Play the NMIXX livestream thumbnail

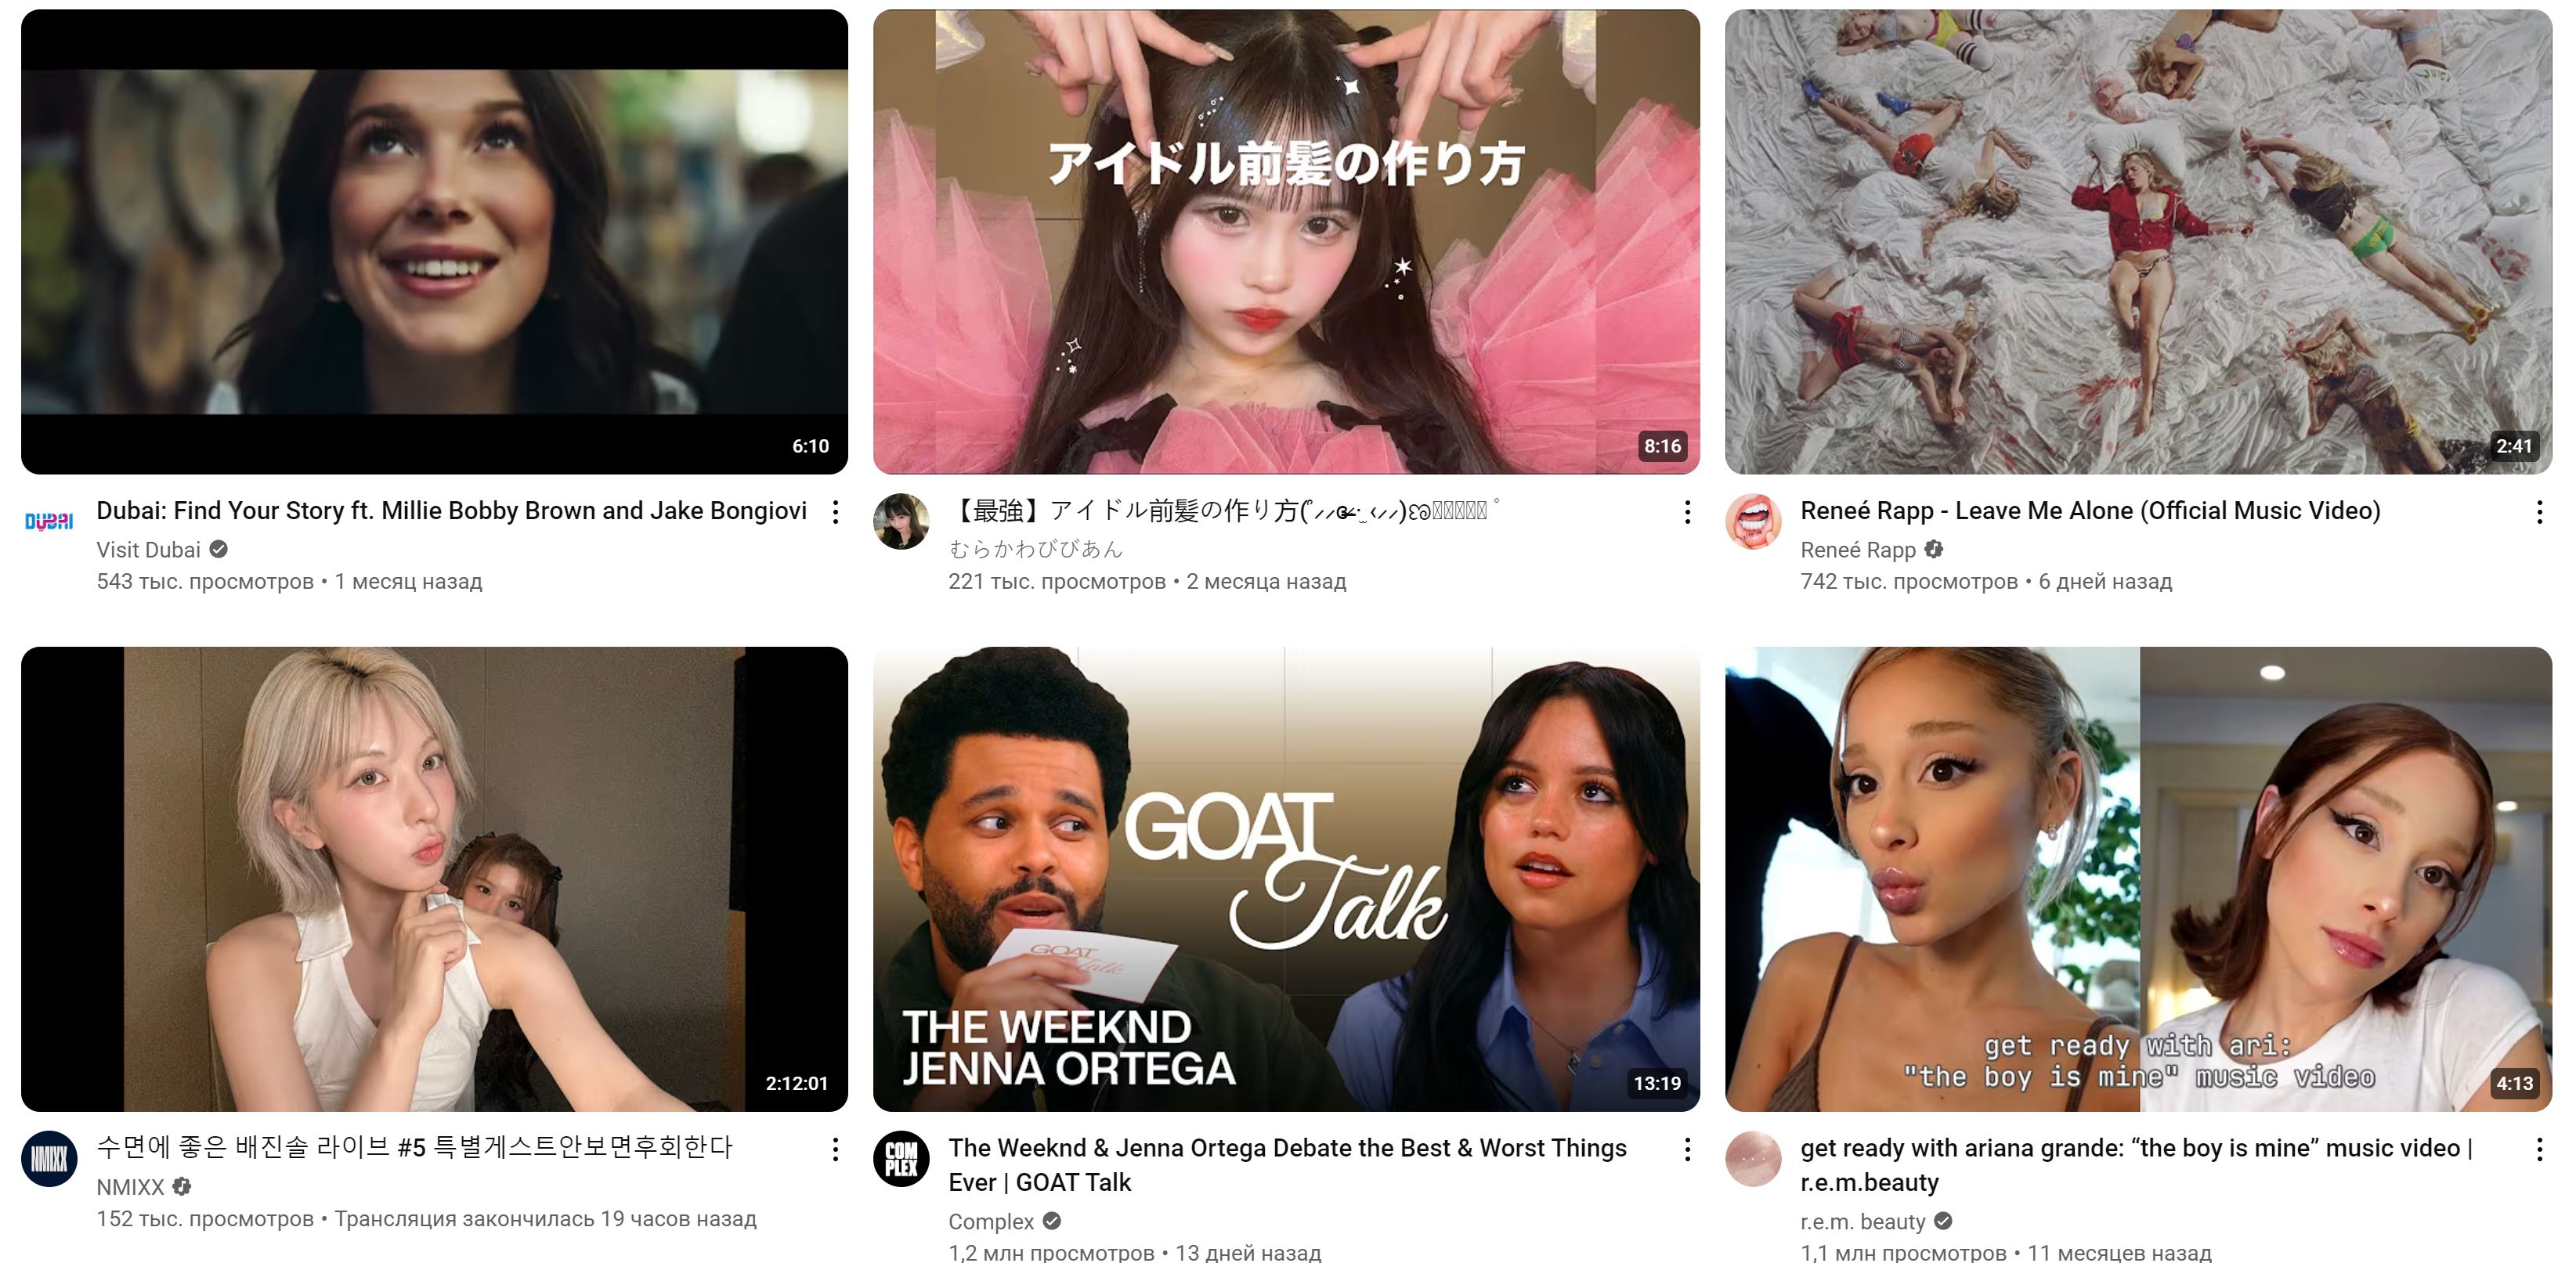click(x=434, y=879)
